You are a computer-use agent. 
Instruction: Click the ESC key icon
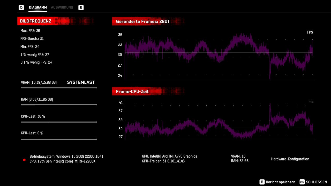click(x=302, y=182)
